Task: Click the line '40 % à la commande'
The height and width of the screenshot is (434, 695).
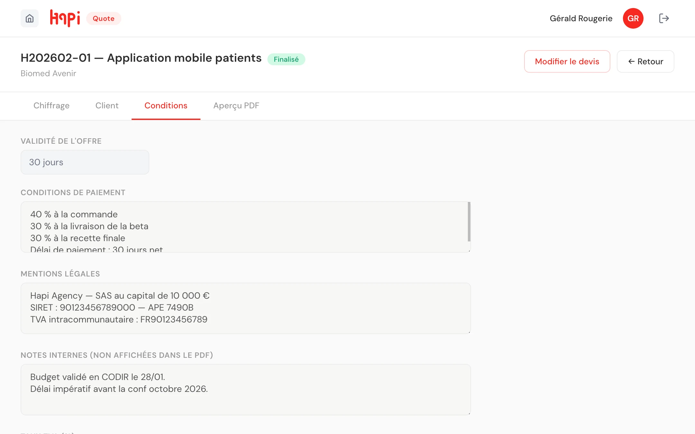Action: [74, 214]
